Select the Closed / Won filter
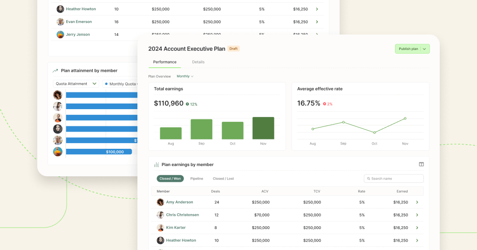The image size is (477, 250). tap(170, 179)
